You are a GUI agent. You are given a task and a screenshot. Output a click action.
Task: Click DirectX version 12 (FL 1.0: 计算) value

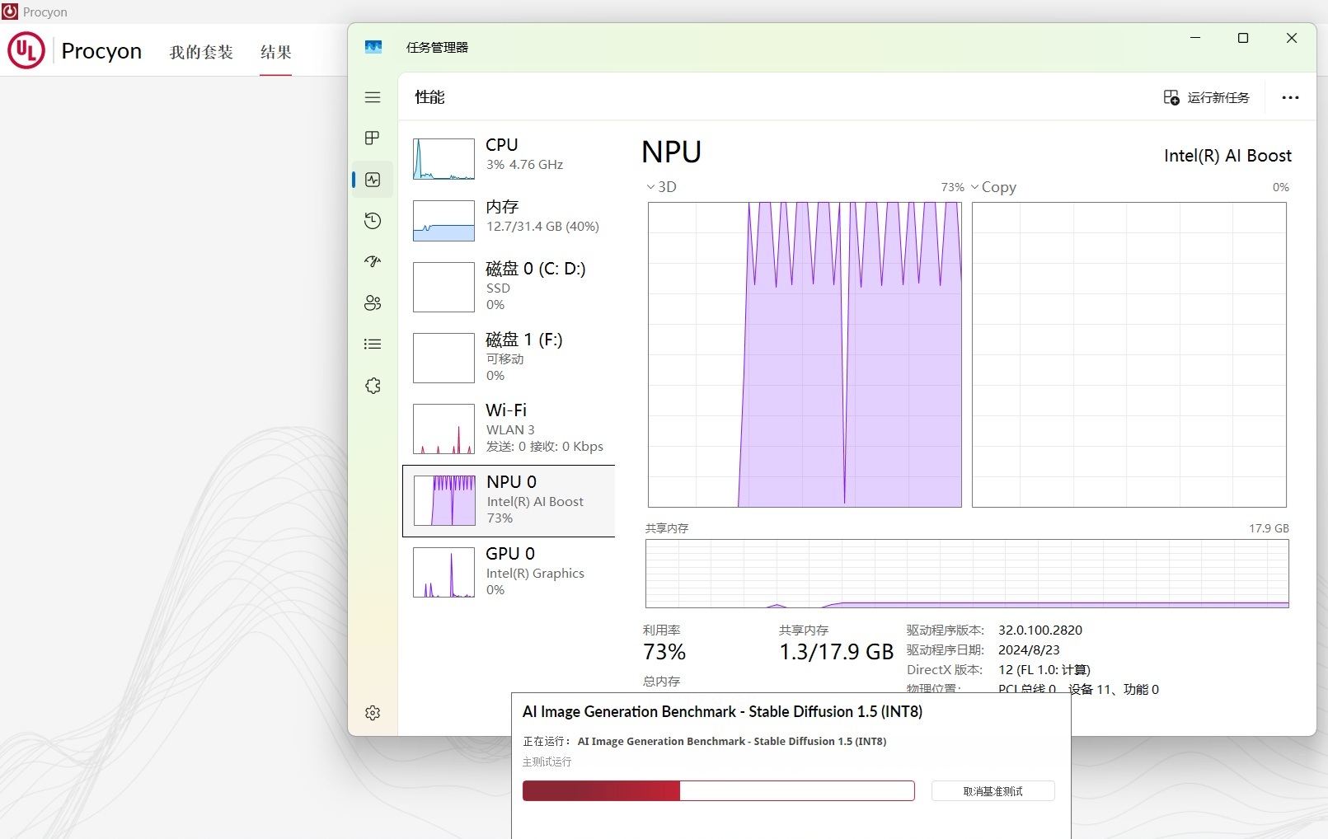[x=1044, y=669]
